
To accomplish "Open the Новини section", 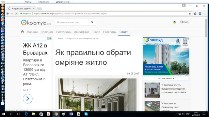I will [32, 32].
